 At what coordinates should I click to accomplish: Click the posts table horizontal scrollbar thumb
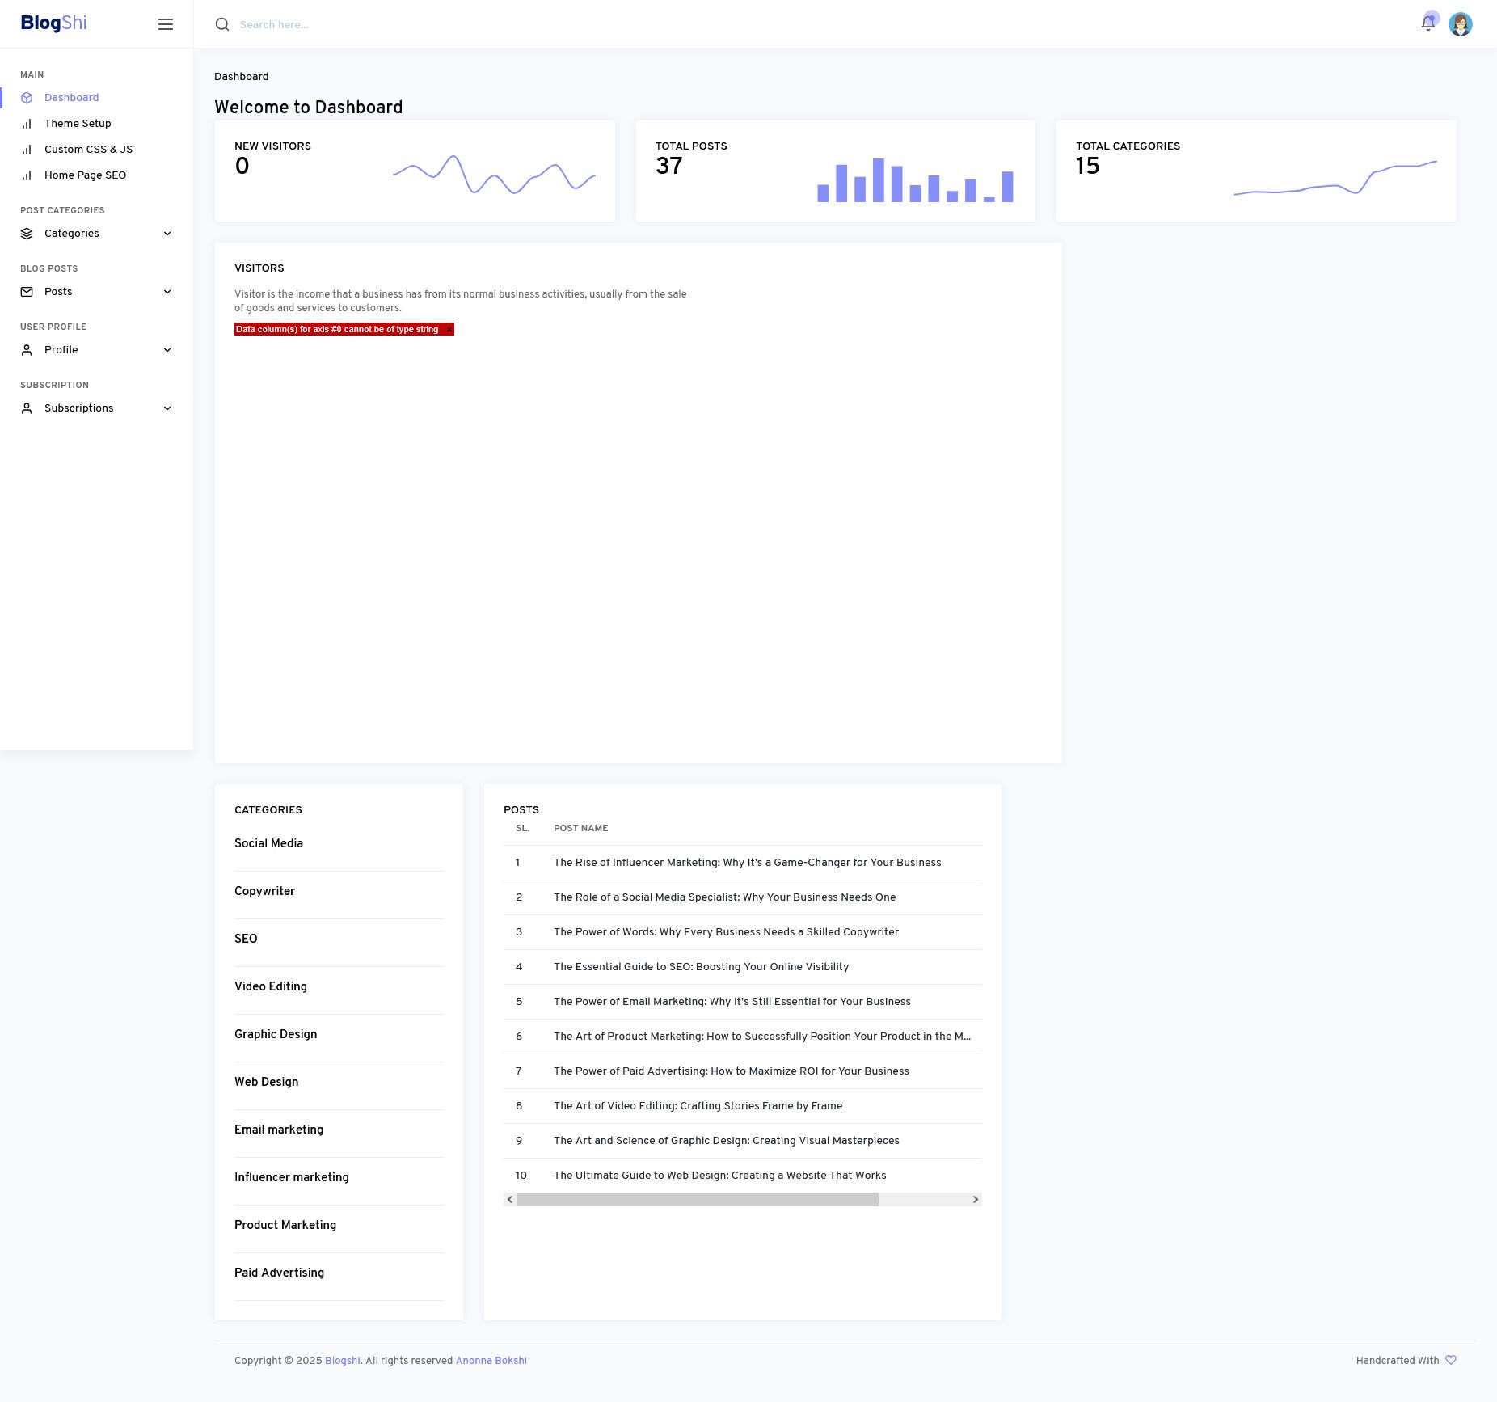[697, 1200]
